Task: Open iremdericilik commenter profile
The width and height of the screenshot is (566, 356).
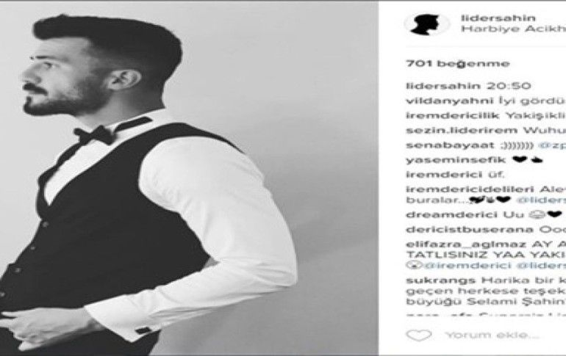Action: click(x=453, y=116)
